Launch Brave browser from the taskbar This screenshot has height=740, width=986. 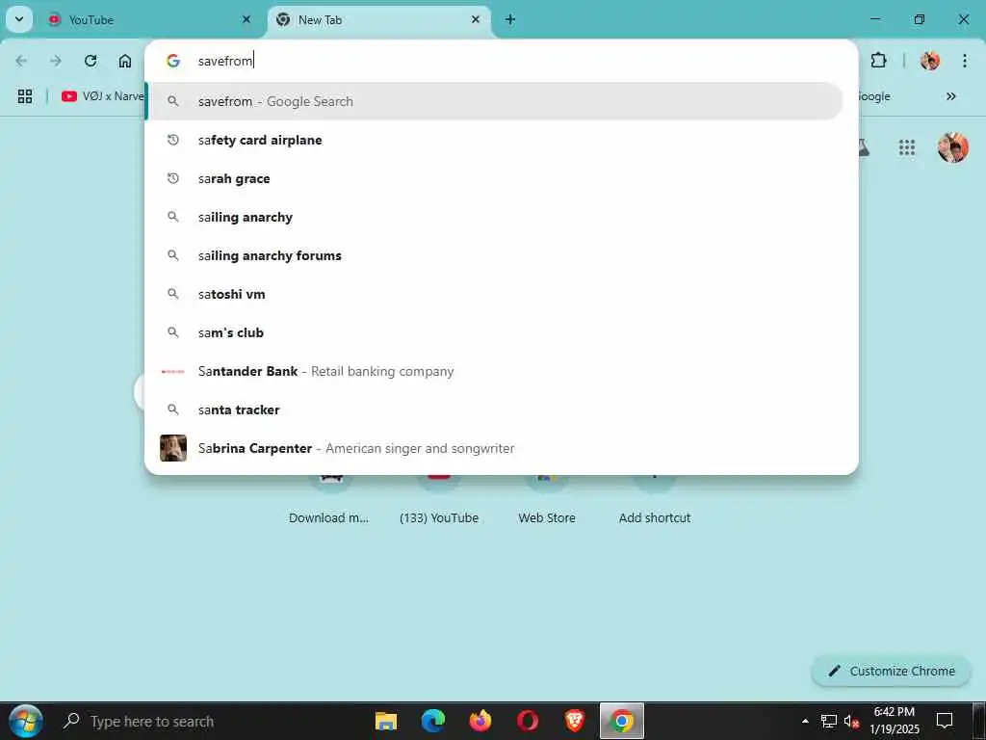coord(574,721)
